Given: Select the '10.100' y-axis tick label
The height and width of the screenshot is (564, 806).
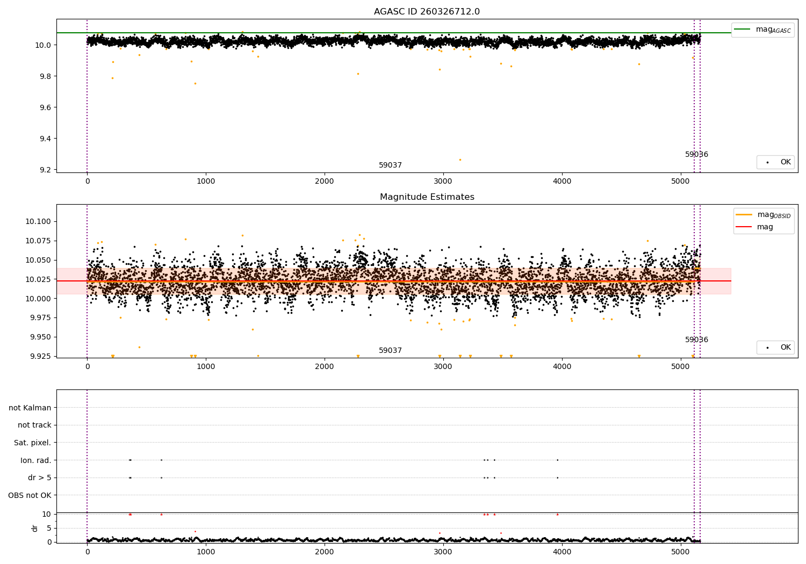Looking at the screenshot, I should click(39, 221).
